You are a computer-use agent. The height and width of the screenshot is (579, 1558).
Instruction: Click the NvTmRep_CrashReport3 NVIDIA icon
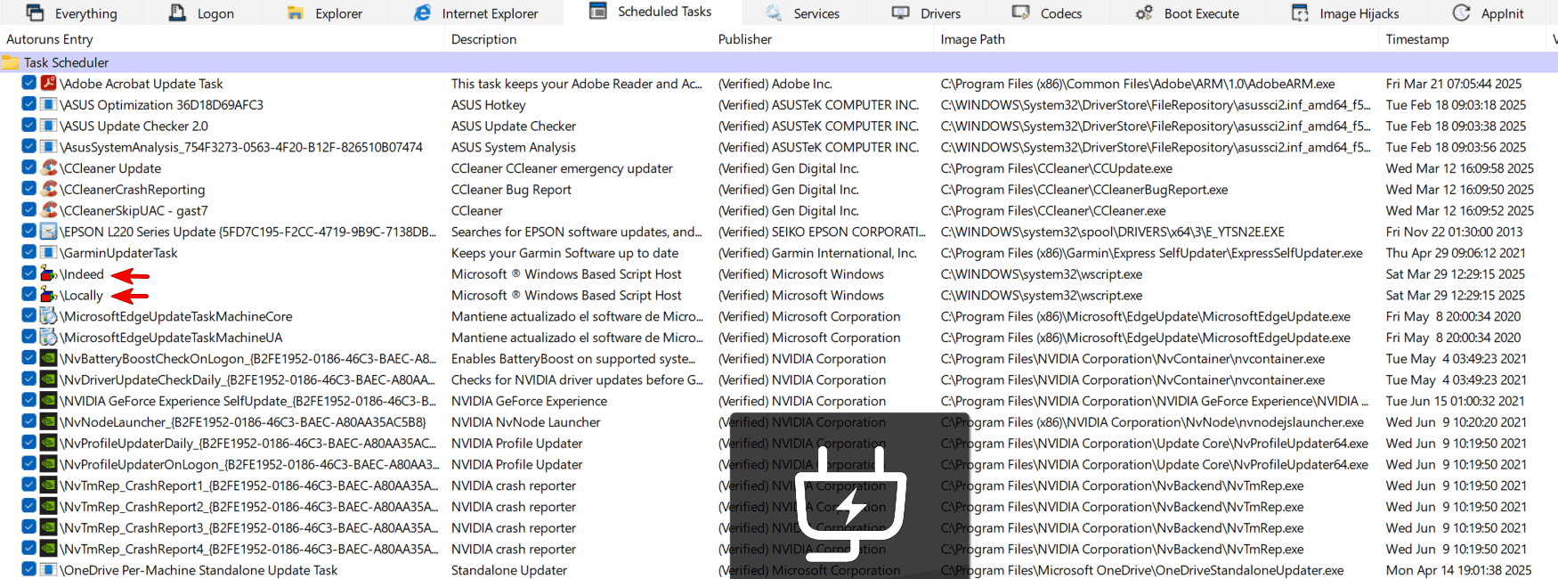pos(49,527)
